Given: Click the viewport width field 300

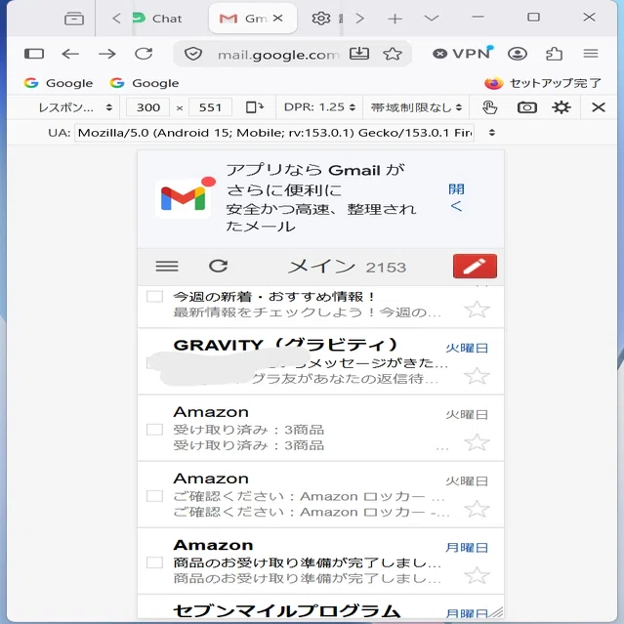Looking at the screenshot, I should pyautogui.click(x=148, y=107).
